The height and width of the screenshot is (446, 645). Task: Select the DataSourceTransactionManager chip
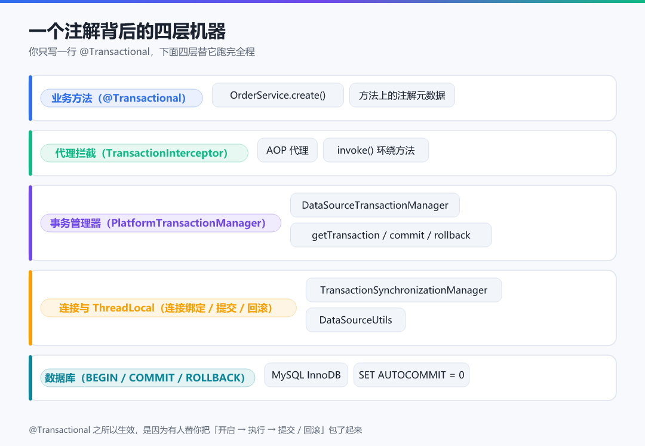374,205
